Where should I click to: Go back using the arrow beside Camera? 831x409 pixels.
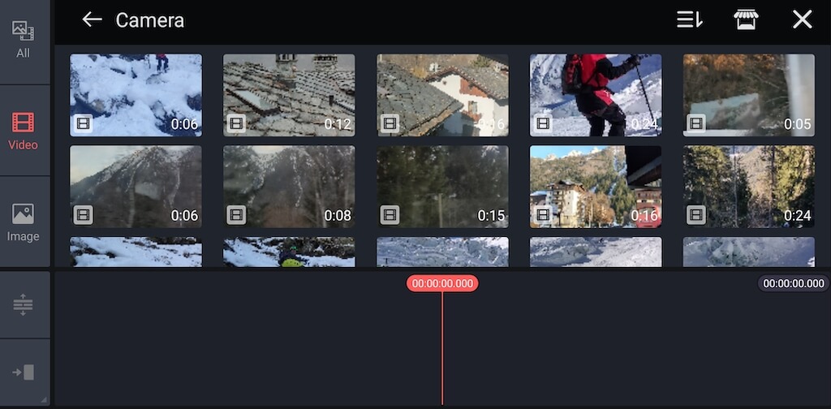point(92,20)
